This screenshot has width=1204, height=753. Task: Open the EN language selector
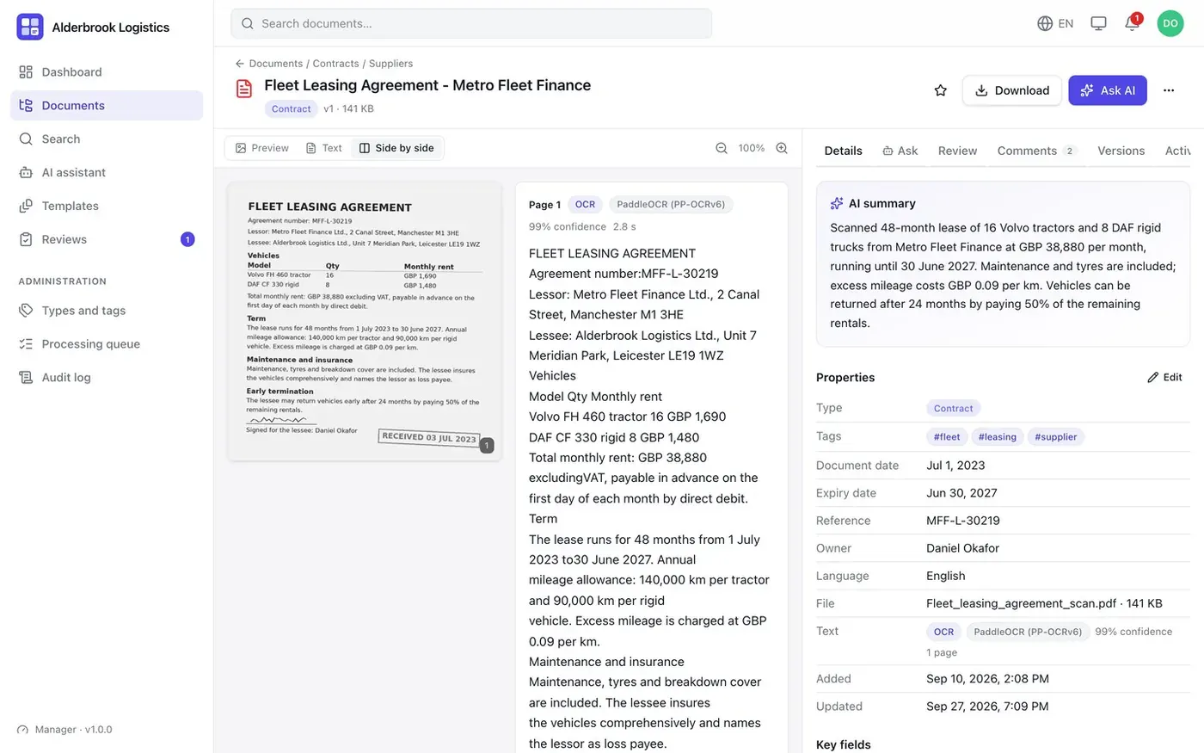coord(1055,23)
